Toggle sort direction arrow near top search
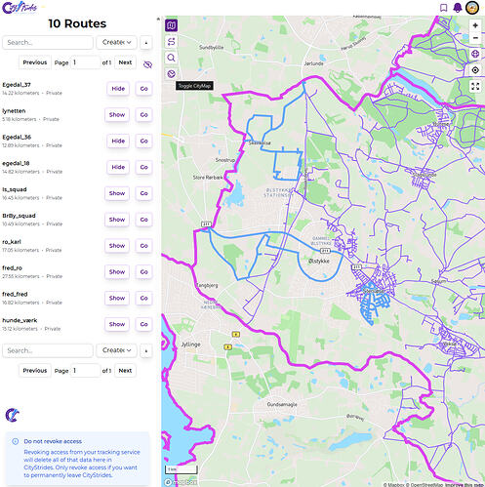Screen dimensions: 485x487 coord(146,43)
